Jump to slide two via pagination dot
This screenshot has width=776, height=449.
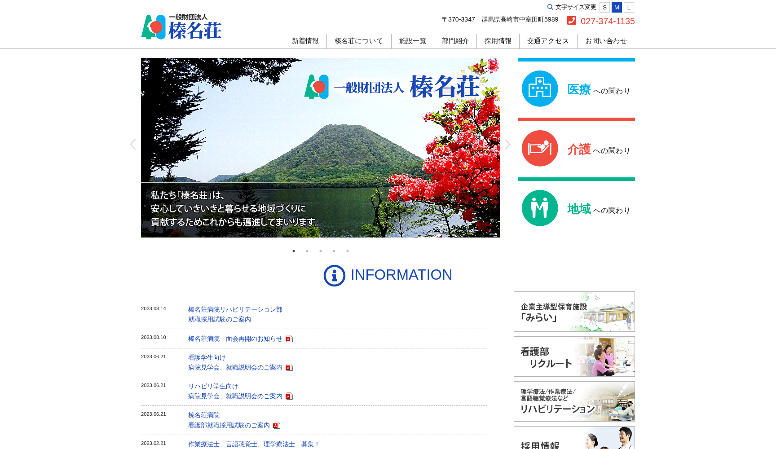[x=307, y=251]
